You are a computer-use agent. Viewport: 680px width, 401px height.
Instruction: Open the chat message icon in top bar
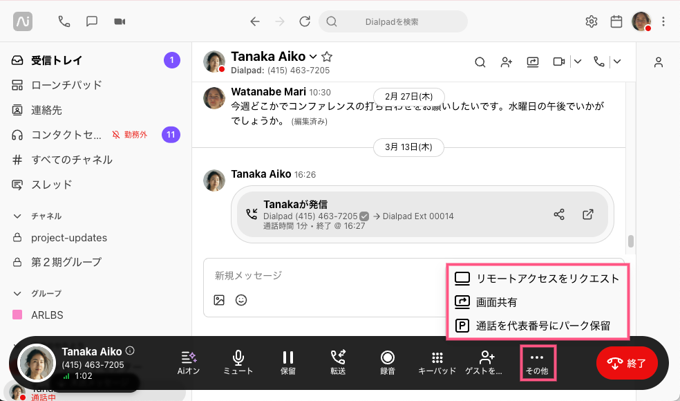[x=91, y=21]
